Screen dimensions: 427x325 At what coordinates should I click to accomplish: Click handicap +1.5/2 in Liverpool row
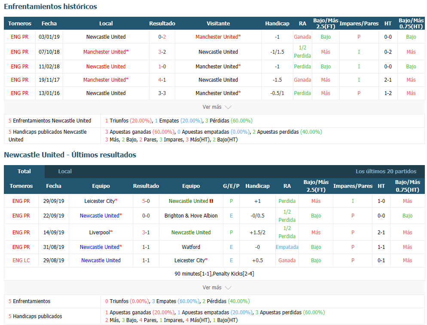coord(257,233)
